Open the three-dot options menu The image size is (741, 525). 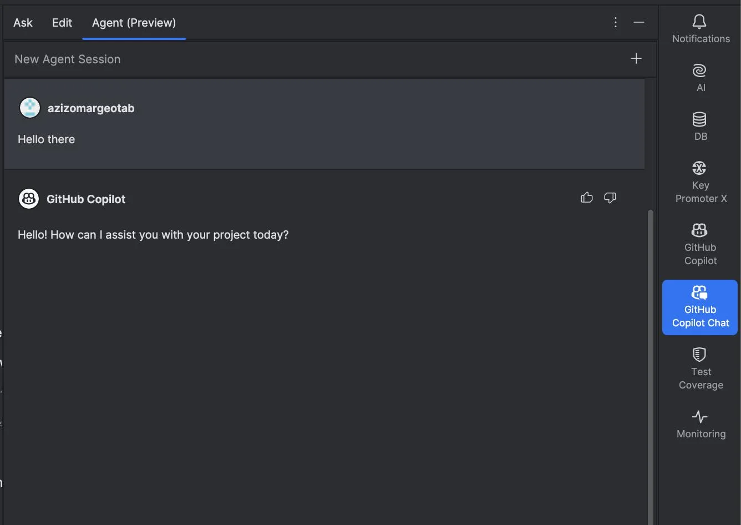[616, 22]
